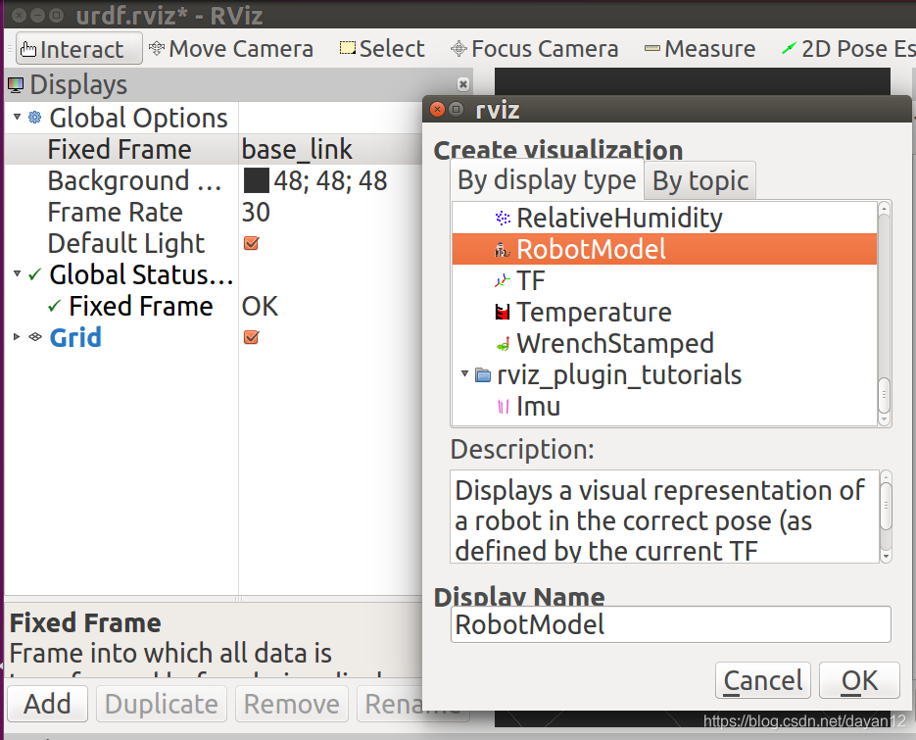Image resolution: width=916 pixels, height=740 pixels.
Task: Click the Global Status checkmark icon
Action: point(35,274)
